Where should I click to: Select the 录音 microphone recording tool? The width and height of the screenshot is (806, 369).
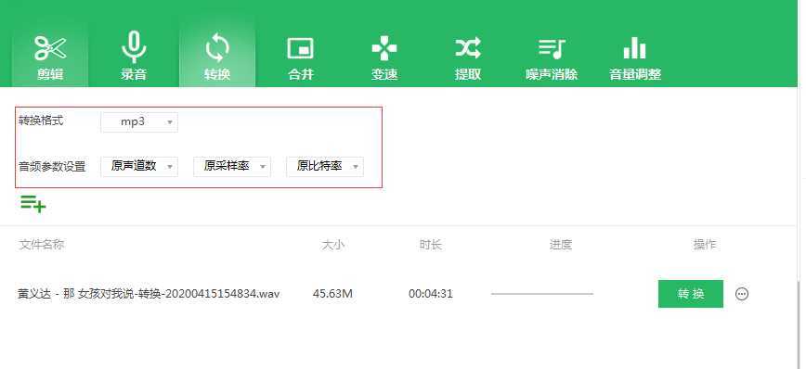pyautogui.click(x=134, y=56)
